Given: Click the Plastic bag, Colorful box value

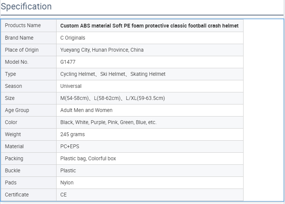Looking at the screenshot, I should click(88, 158).
